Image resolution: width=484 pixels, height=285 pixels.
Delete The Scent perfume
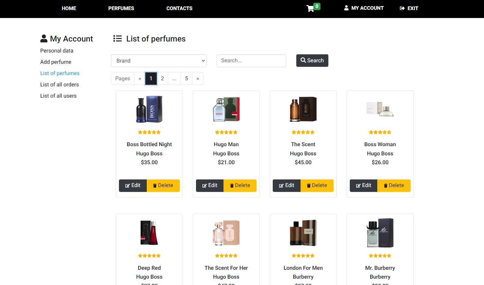pyautogui.click(x=317, y=186)
